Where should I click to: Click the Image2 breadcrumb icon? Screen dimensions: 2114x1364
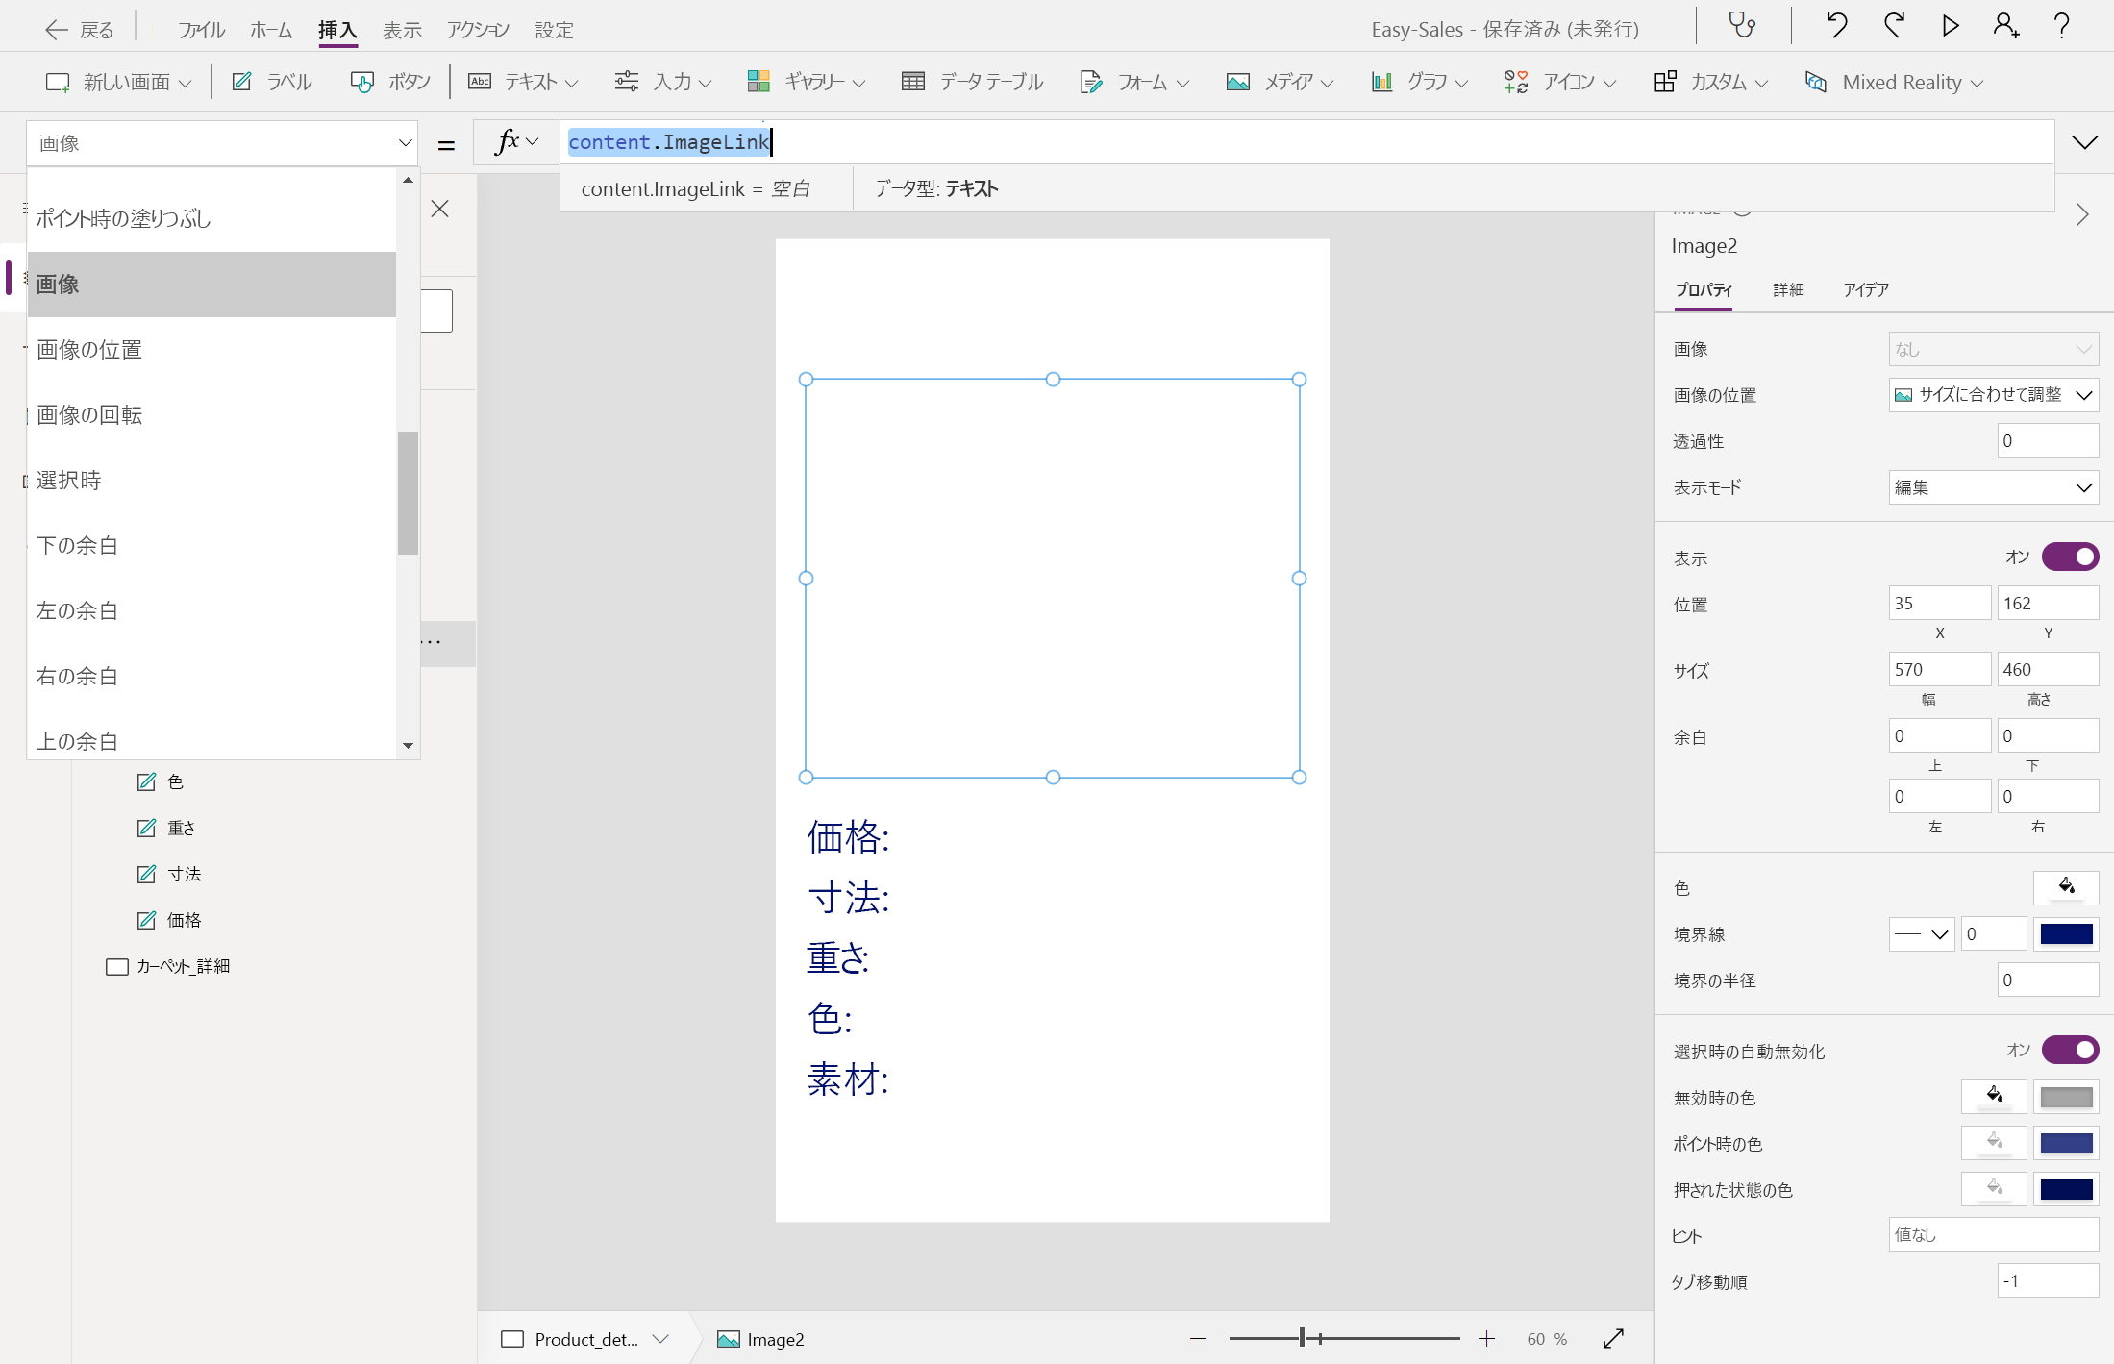[x=729, y=1339]
